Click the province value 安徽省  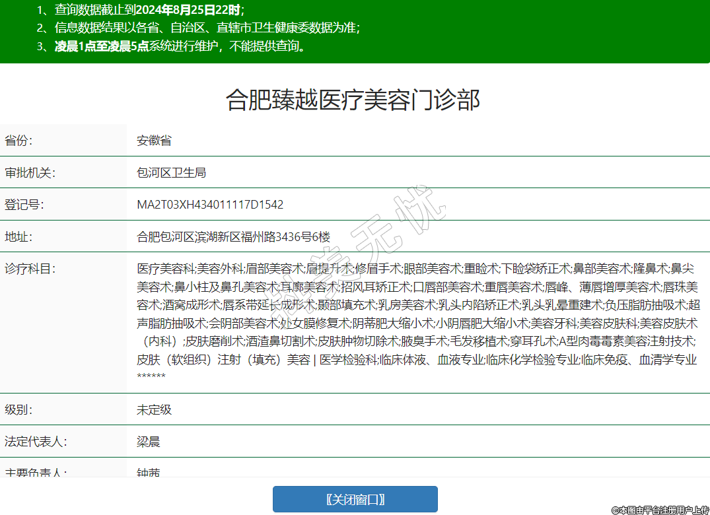155,141
